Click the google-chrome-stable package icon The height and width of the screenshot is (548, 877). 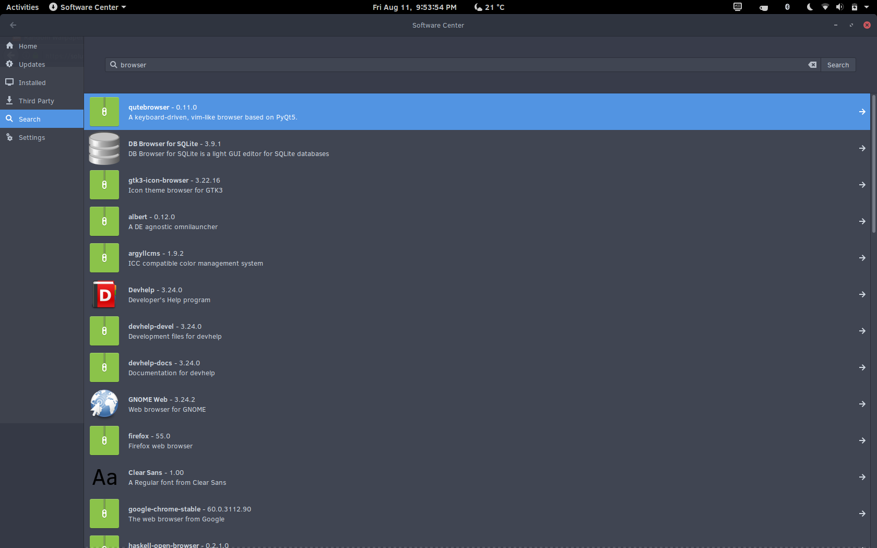click(104, 514)
